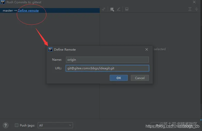The image size is (202, 131).
Task: Open help with the question mark button
Action: coord(6,125)
